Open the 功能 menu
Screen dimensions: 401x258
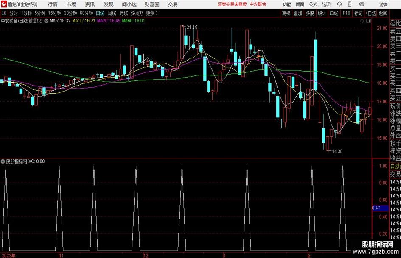[287, 4]
